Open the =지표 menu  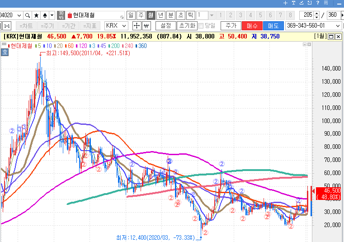tap(90, 26)
